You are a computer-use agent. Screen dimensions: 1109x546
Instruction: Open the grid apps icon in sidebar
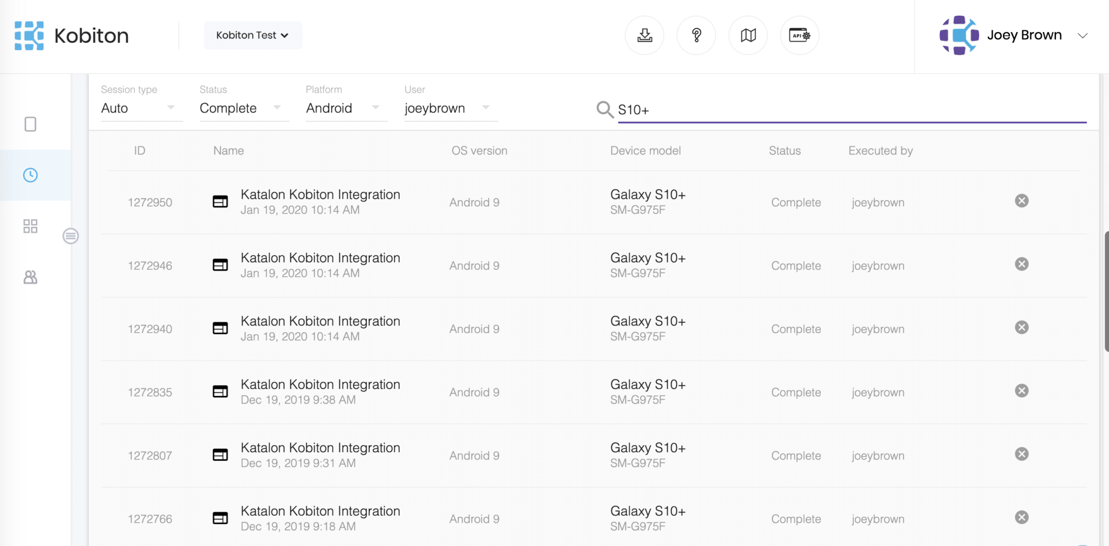point(30,226)
